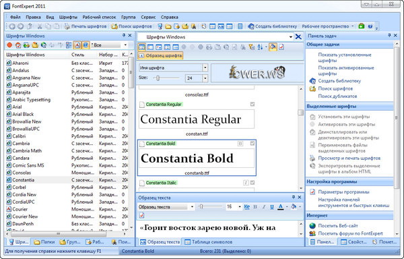Click Показать установленные шрифты link
The width and height of the screenshot is (404, 259).
(345, 57)
